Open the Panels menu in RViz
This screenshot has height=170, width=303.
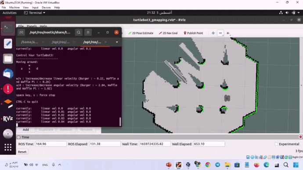[x=32, y=26]
